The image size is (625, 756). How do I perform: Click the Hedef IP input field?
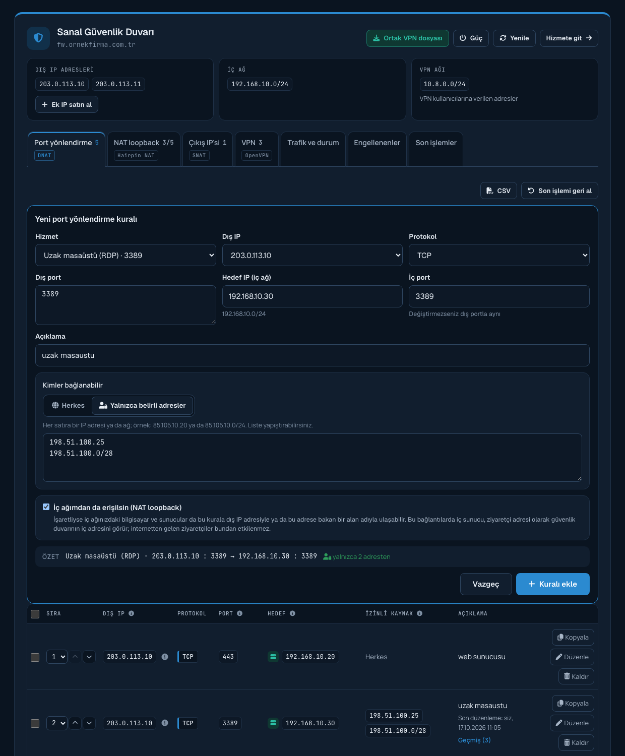[x=312, y=296]
